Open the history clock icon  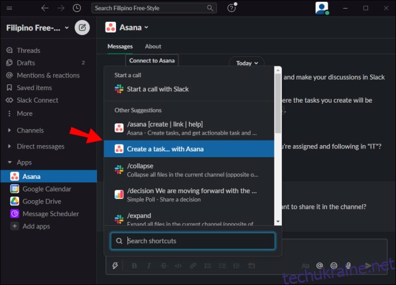(x=77, y=8)
